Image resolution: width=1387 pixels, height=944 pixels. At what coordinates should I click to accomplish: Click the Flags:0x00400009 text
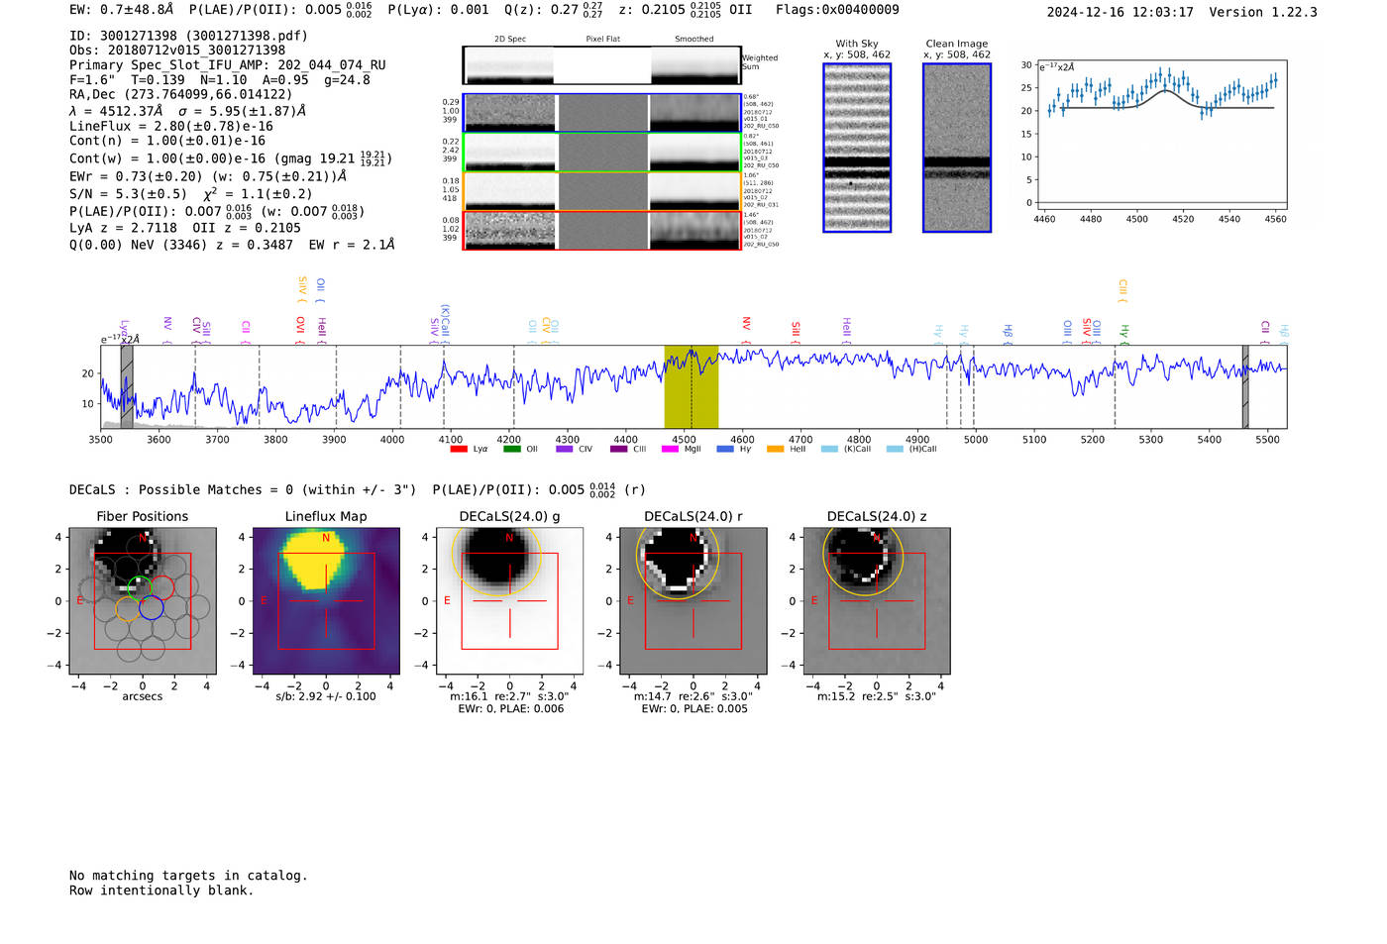click(x=837, y=10)
